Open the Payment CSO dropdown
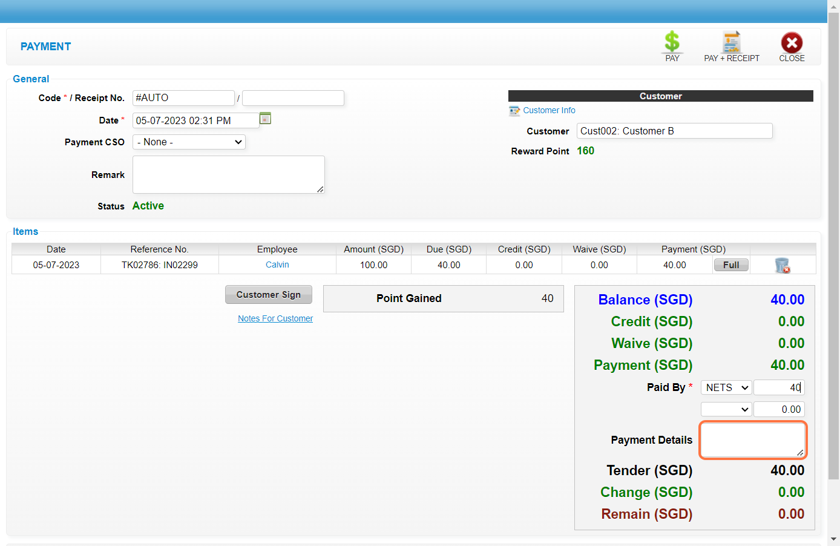The height and width of the screenshot is (546, 840). [189, 142]
